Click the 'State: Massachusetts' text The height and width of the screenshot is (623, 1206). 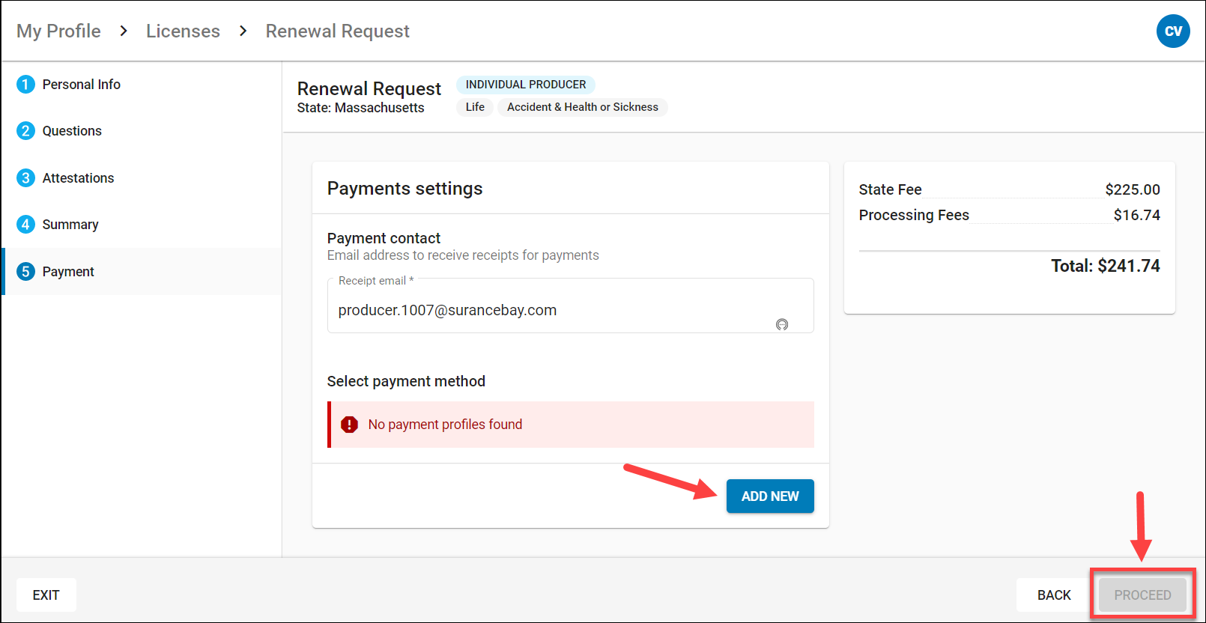pyautogui.click(x=360, y=108)
